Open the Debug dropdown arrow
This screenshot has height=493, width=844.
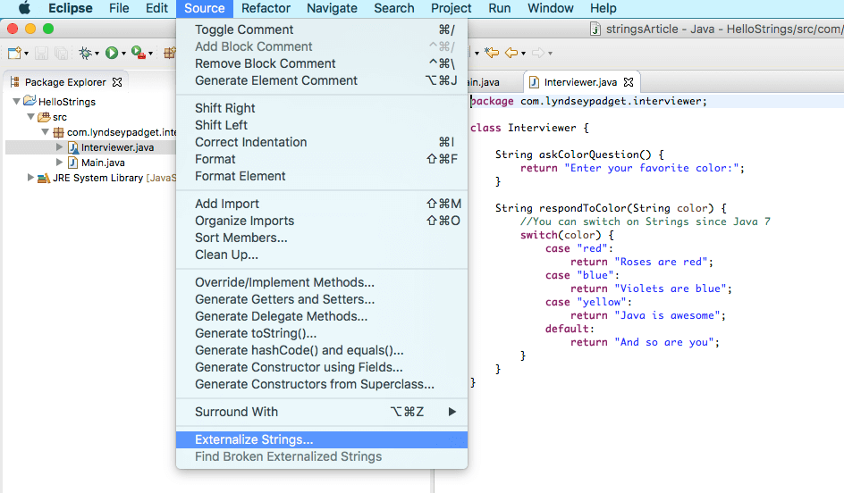(97, 54)
